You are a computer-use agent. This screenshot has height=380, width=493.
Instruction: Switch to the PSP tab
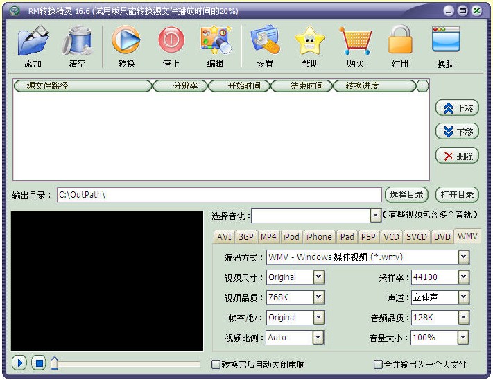[368, 236]
